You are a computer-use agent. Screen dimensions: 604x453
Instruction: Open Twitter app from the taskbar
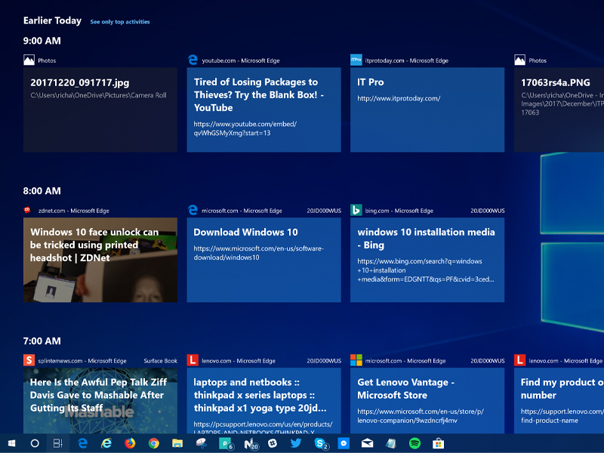coord(296,443)
